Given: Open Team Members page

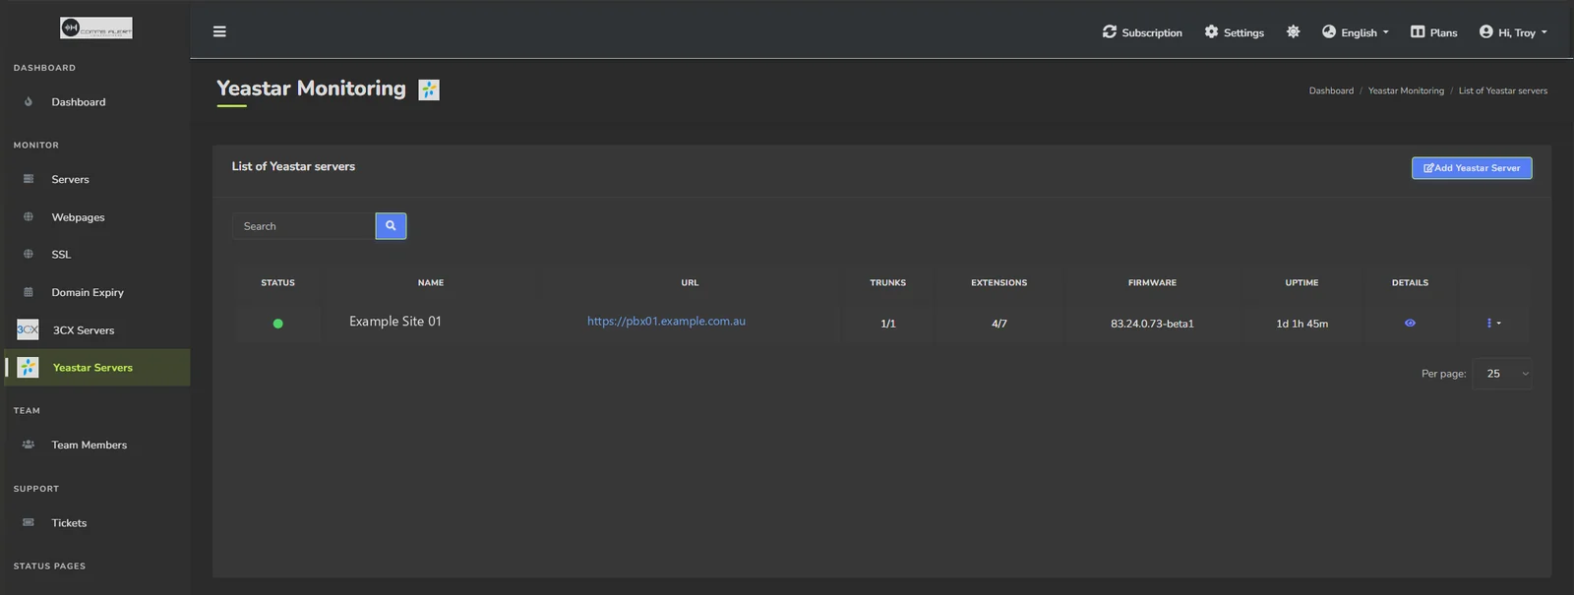Looking at the screenshot, I should 90,446.
